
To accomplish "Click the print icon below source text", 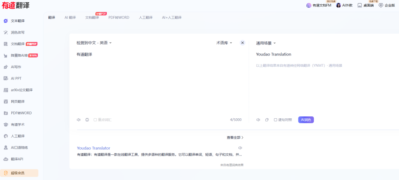I will coord(87,120).
